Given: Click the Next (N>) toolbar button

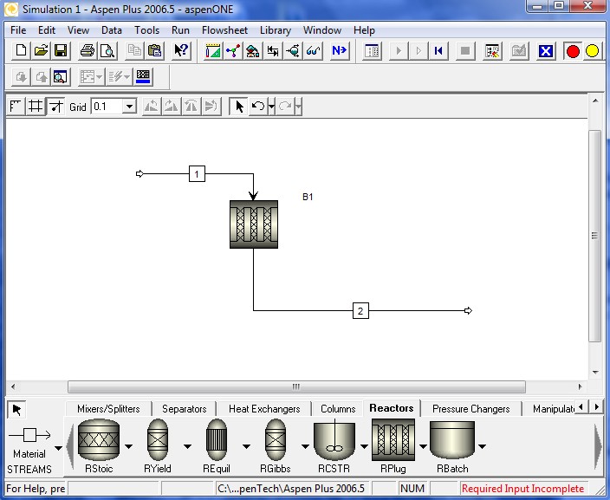Looking at the screenshot, I should tap(339, 51).
